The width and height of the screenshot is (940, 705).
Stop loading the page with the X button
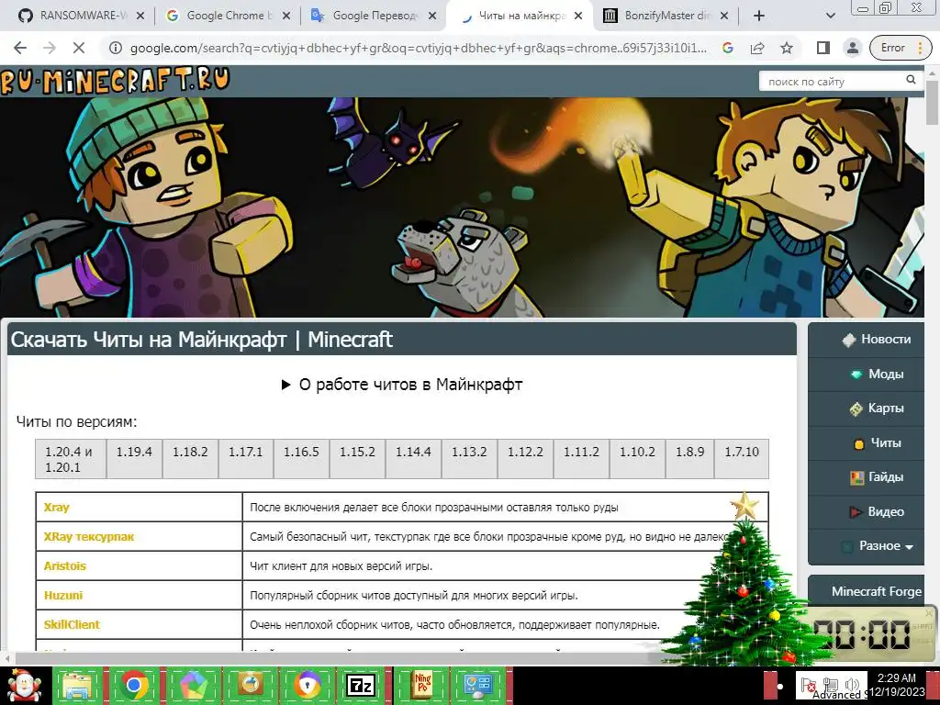click(x=79, y=48)
